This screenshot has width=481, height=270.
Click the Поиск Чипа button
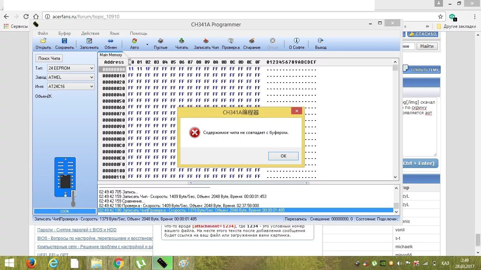tap(49, 58)
